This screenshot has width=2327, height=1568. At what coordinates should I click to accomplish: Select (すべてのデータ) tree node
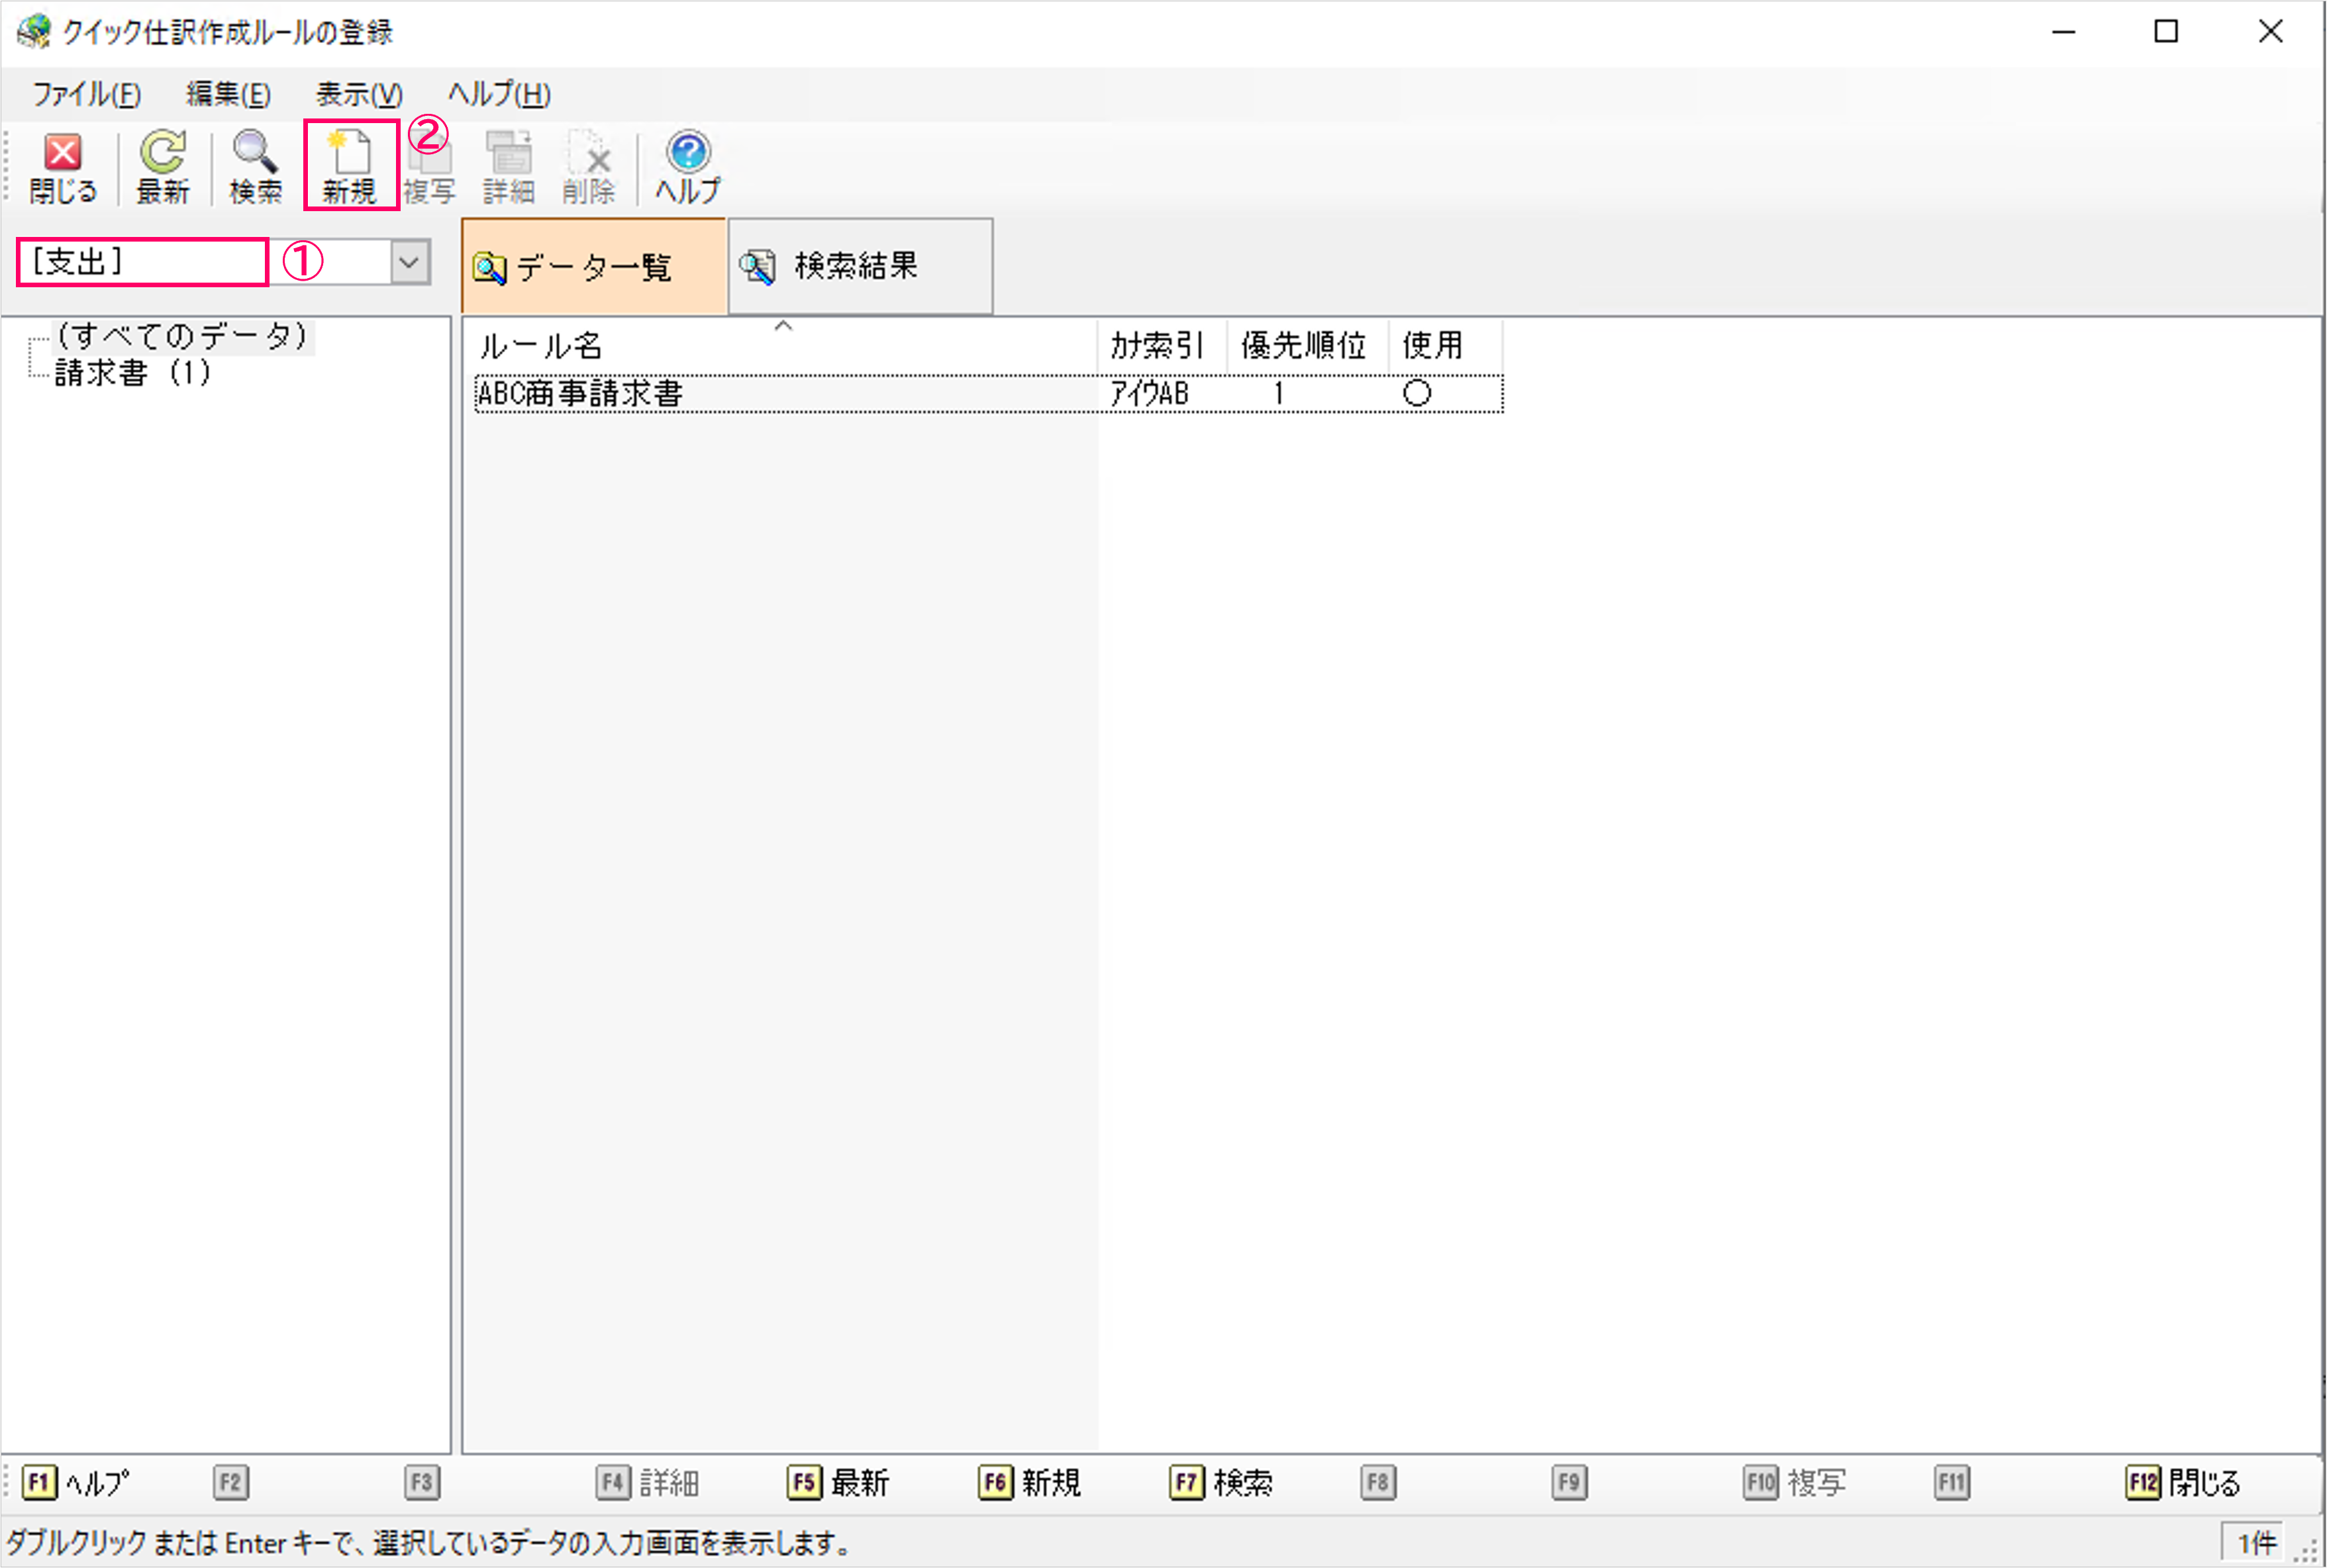(x=182, y=336)
